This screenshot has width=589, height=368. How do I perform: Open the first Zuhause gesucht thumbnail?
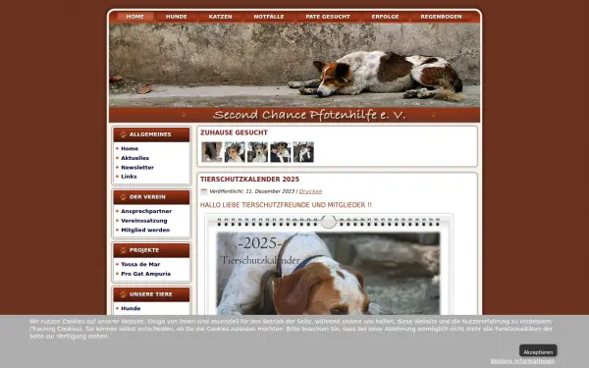(212, 152)
